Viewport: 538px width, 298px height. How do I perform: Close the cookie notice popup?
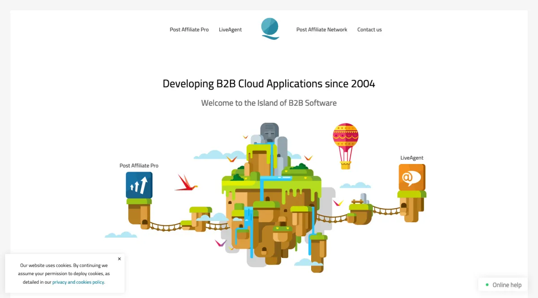pos(119,259)
